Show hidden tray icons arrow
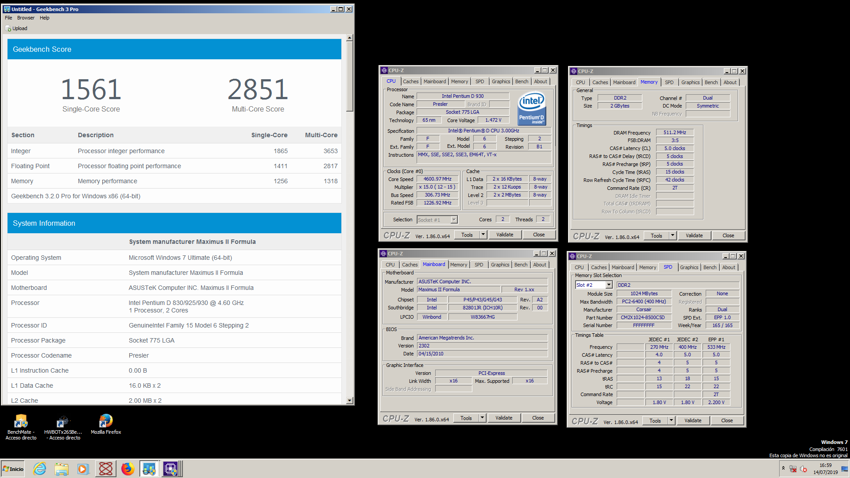The image size is (850, 478). click(783, 468)
